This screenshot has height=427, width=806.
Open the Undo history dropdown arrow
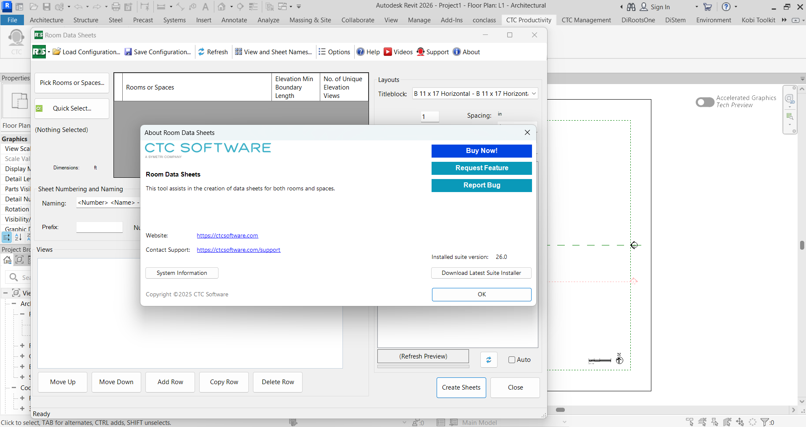(x=87, y=7)
